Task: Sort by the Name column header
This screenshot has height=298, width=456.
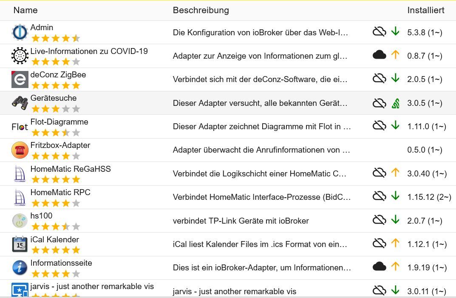Action: tap(25, 10)
